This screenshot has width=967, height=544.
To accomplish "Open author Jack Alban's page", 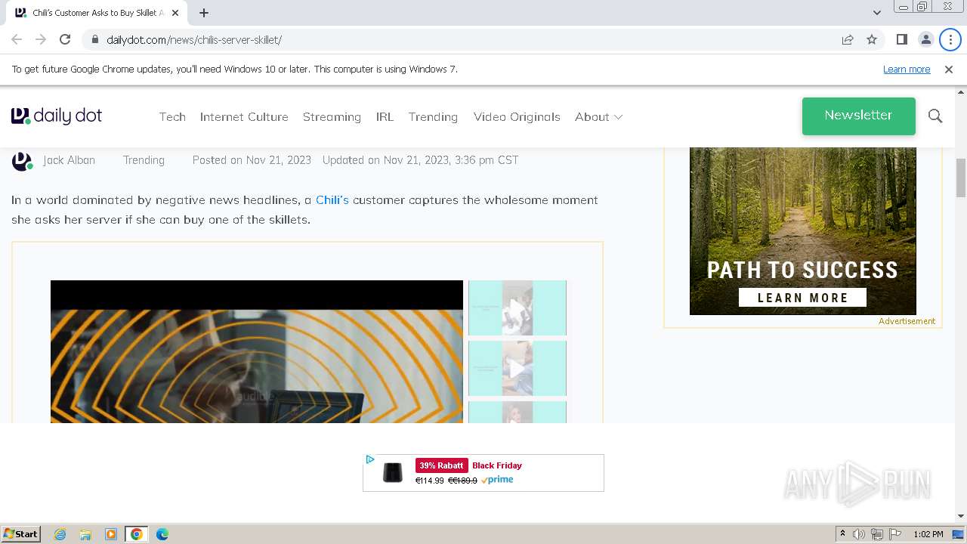I will [x=69, y=160].
